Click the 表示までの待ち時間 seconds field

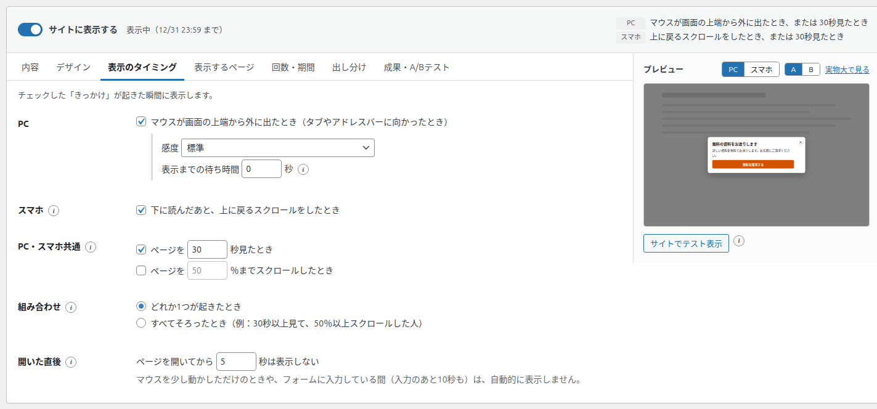pyautogui.click(x=261, y=169)
